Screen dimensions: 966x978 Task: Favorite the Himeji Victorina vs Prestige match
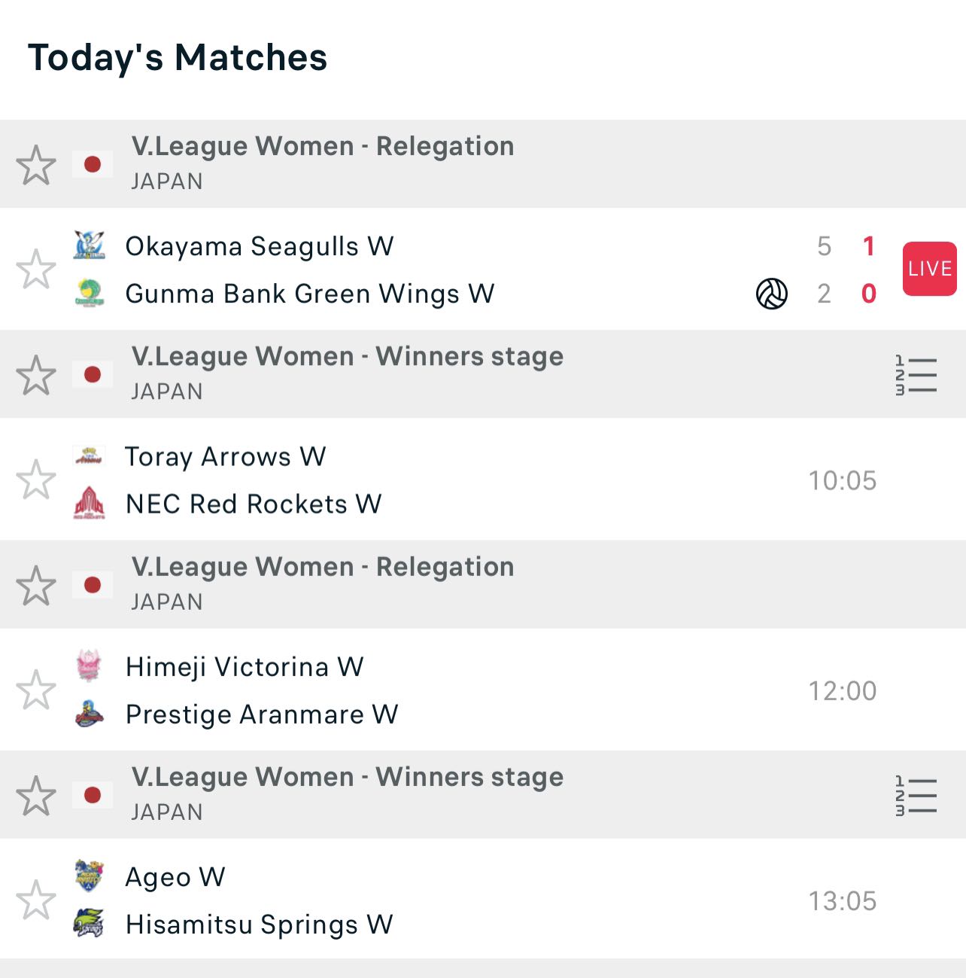[x=36, y=690]
